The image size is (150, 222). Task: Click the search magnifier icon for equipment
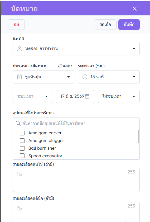coord(18,123)
